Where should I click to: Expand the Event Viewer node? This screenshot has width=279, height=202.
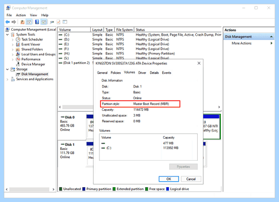click(x=13, y=45)
